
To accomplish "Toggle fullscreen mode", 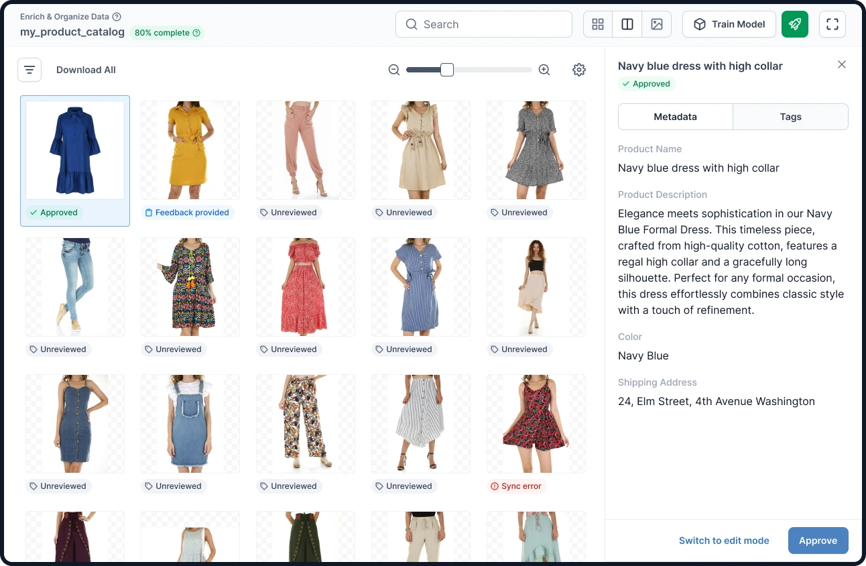I will coord(832,24).
